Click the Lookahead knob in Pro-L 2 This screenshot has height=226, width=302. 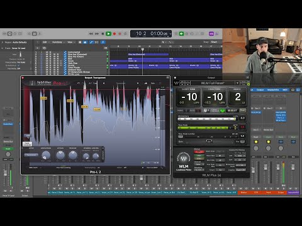[46, 155]
